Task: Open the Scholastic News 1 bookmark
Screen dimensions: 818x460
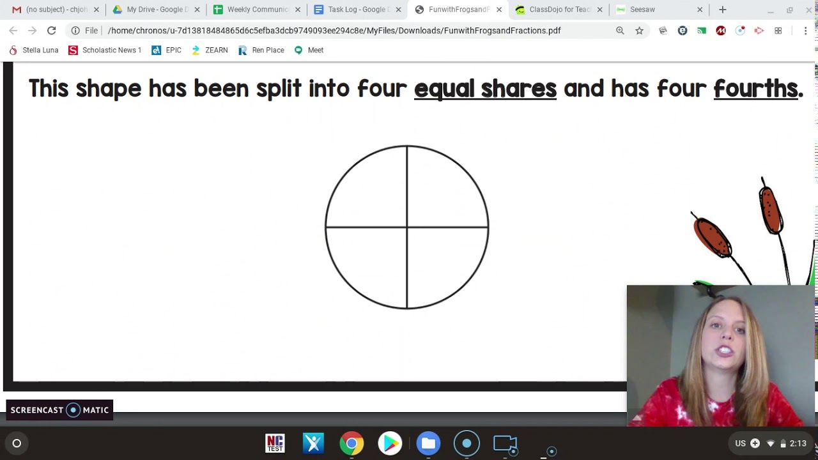Action: pyautogui.click(x=105, y=50)
